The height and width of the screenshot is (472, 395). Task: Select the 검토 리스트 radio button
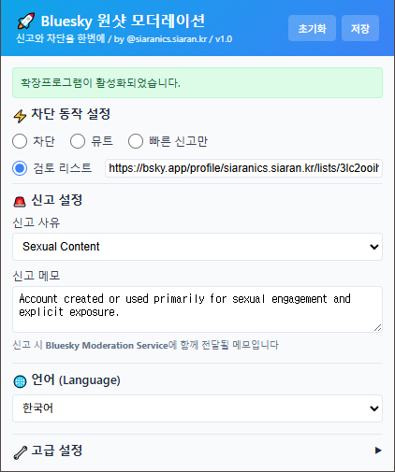[20, 168]
